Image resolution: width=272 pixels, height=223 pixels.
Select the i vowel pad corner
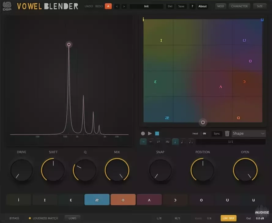click(x=143, y=19)
